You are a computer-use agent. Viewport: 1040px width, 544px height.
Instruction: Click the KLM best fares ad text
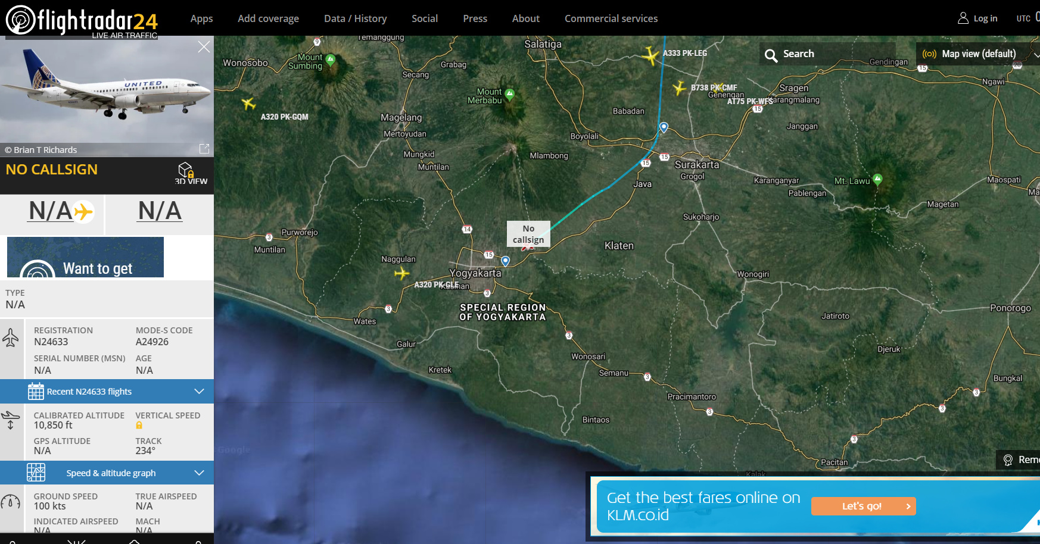tap(703, 506)
